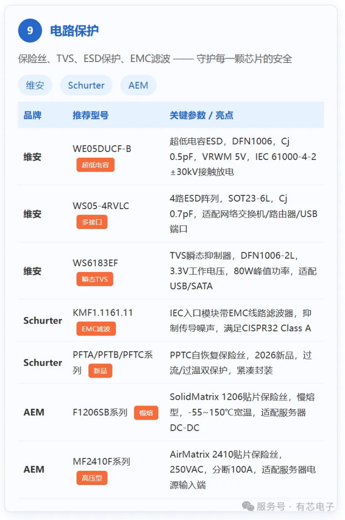Viewport: 345px width, 520px height.
Task: Click the 关键参数 / 亮点 column header
Action: click(x=201, y=115)
